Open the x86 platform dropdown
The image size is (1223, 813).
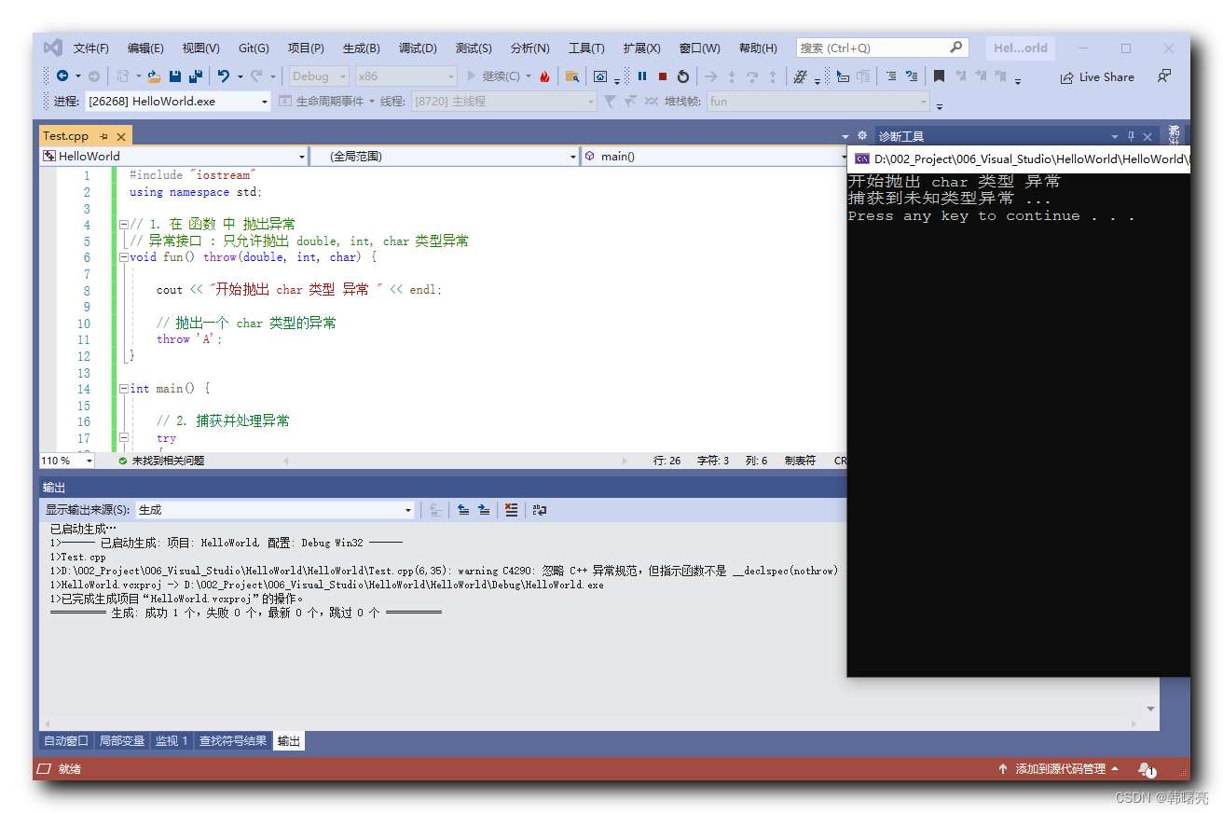[406, 76]
